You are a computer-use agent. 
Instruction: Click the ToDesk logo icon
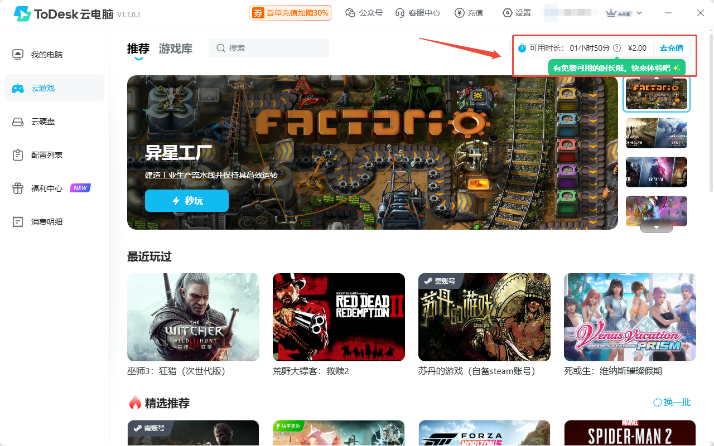(22, 13)
